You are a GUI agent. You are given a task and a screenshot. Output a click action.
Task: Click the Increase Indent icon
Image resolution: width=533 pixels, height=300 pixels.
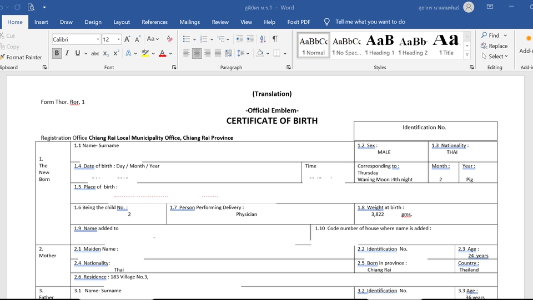pos(251,39)
